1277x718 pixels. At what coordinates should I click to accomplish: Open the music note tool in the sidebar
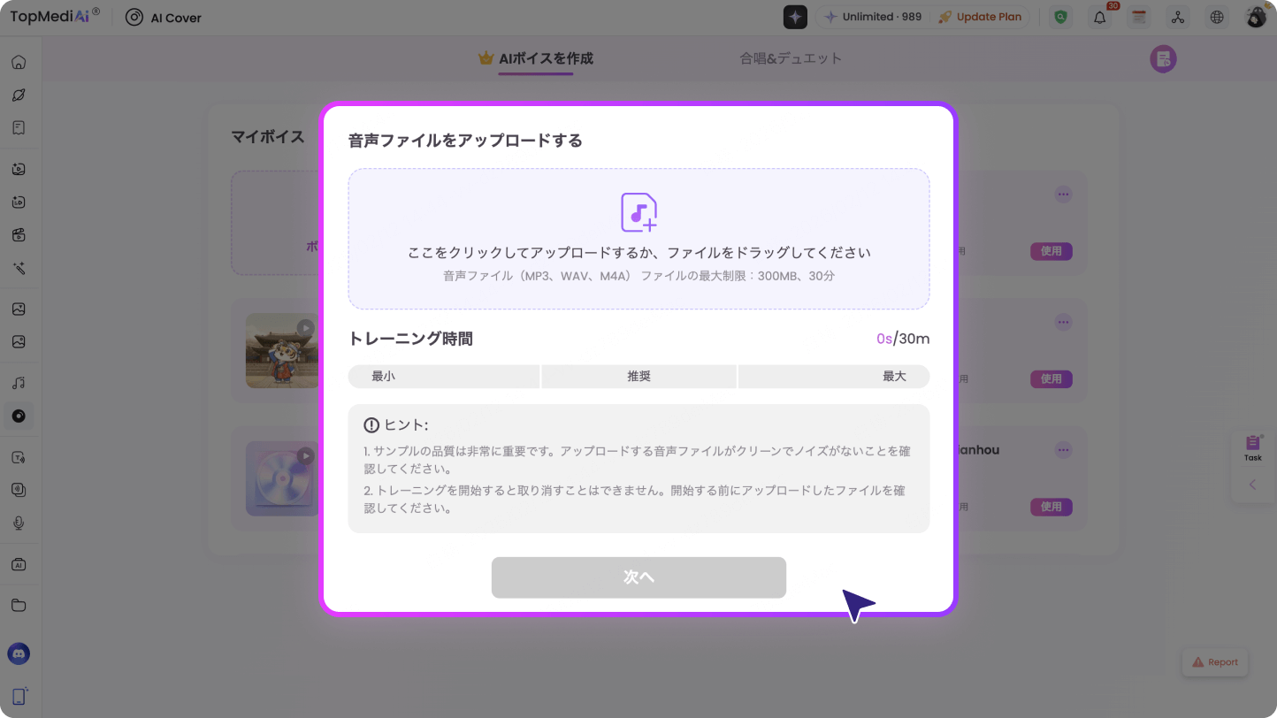pos(19,382)
